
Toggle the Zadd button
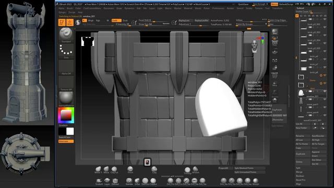pos(116,20)
